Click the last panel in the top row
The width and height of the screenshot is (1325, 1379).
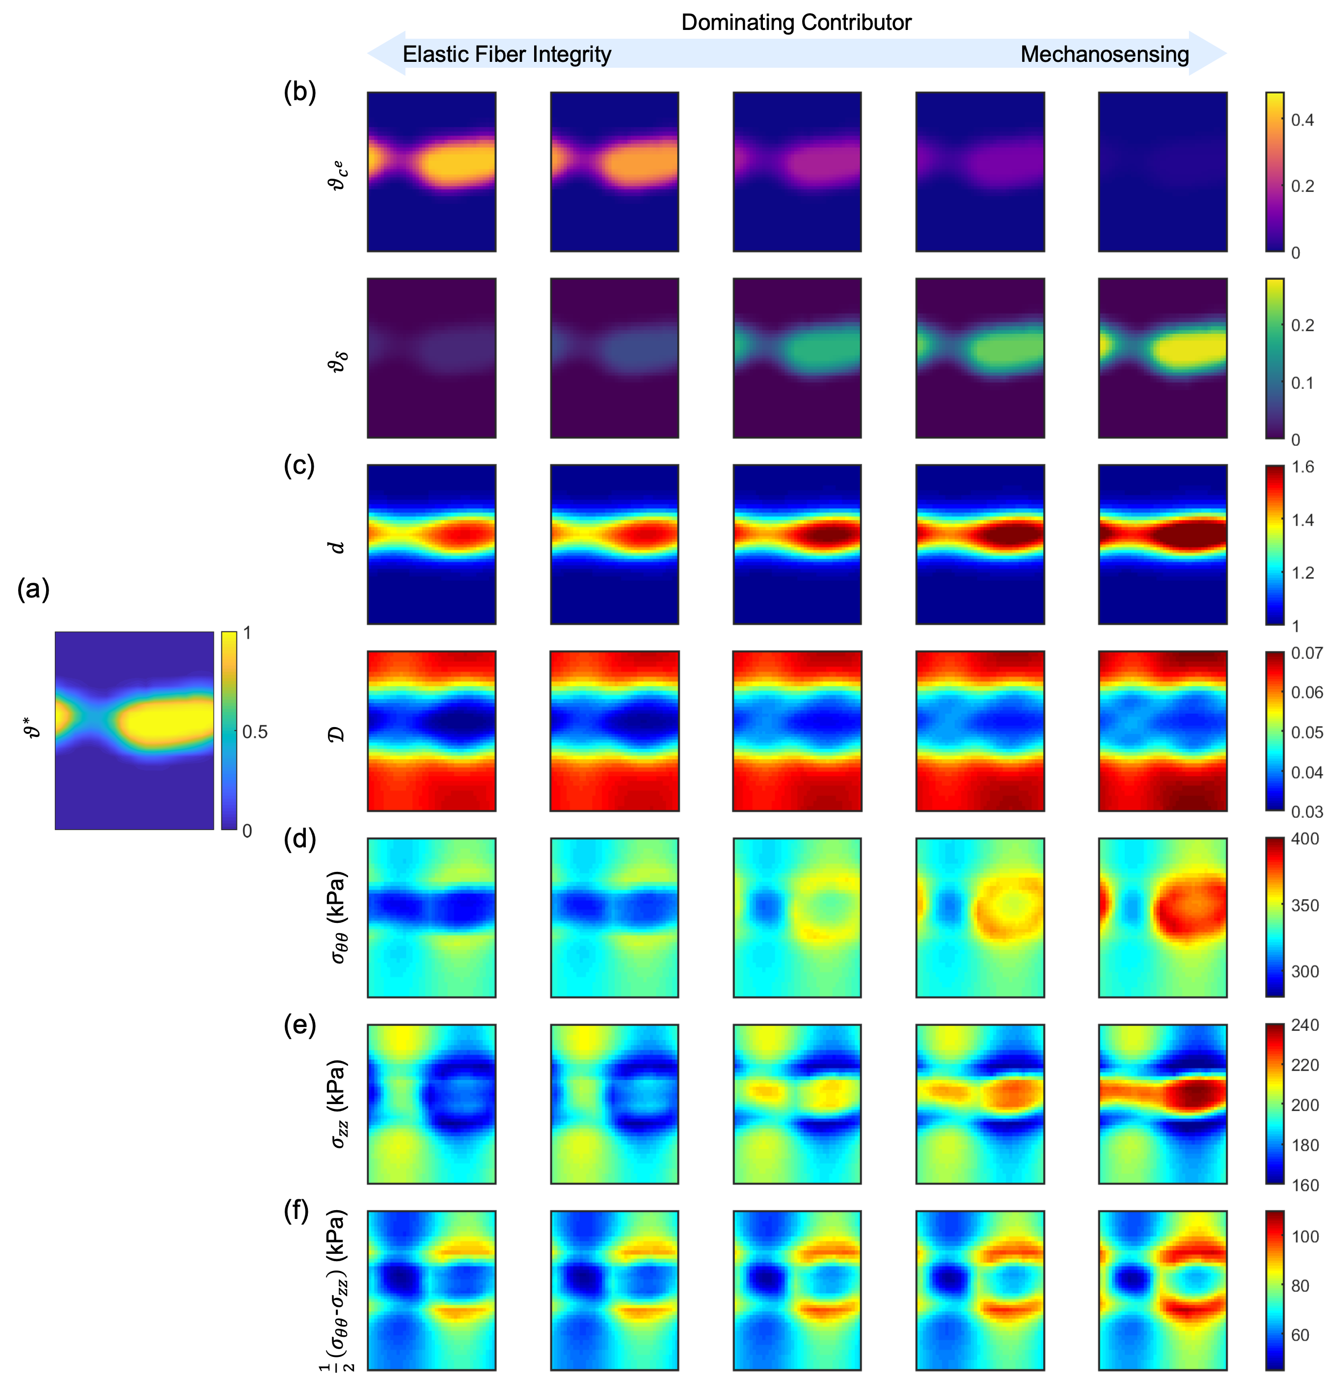click(1163, 172)
